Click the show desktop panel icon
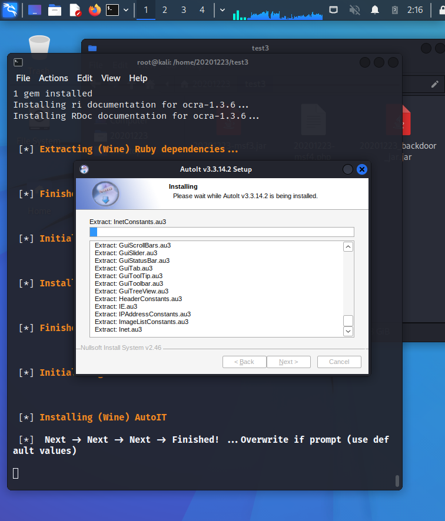Screen dimensions: 445x521 click(35, 10)
